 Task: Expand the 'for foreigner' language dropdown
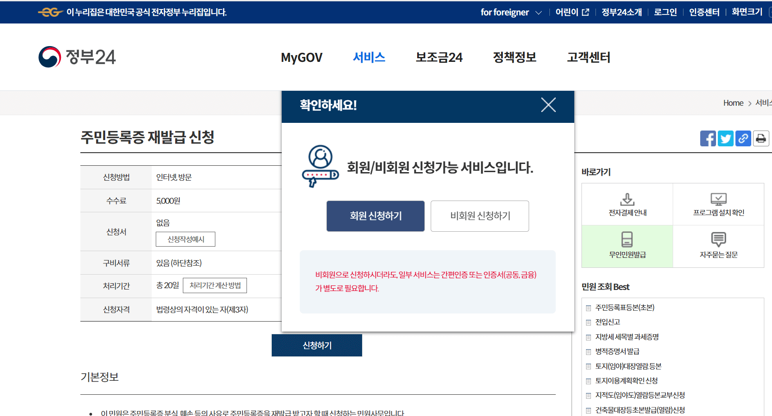tap(511, 12)
